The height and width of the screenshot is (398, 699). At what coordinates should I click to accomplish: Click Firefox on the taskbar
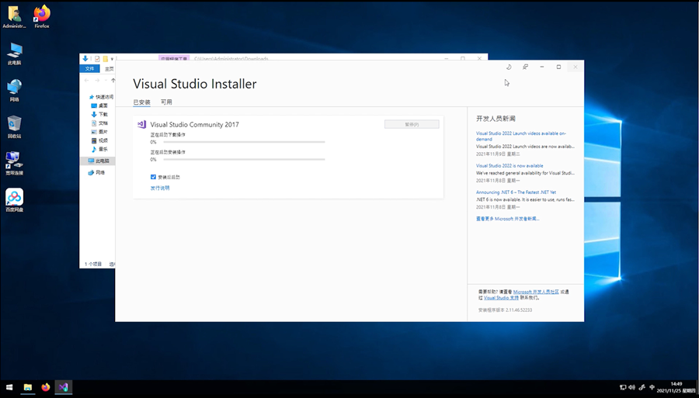coord(46,387)
